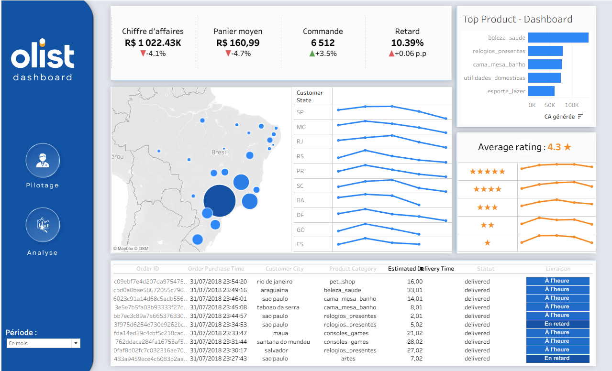Click the three-star rating icons
This screenshot has width=612, height=371.
487,207
